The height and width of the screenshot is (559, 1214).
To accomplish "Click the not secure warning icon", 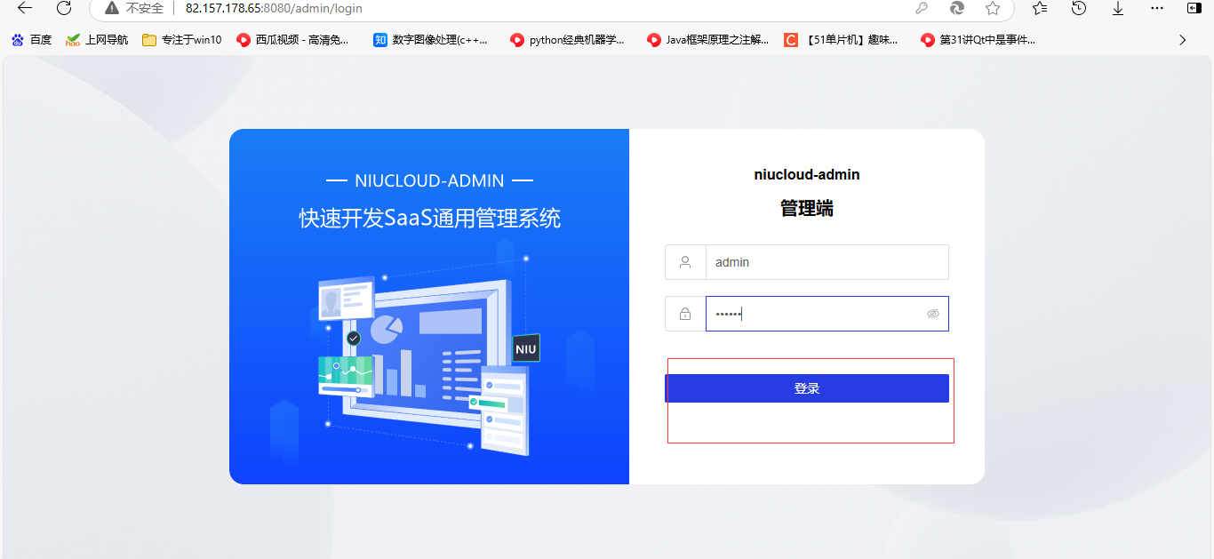I will click(x=111, y=8).
